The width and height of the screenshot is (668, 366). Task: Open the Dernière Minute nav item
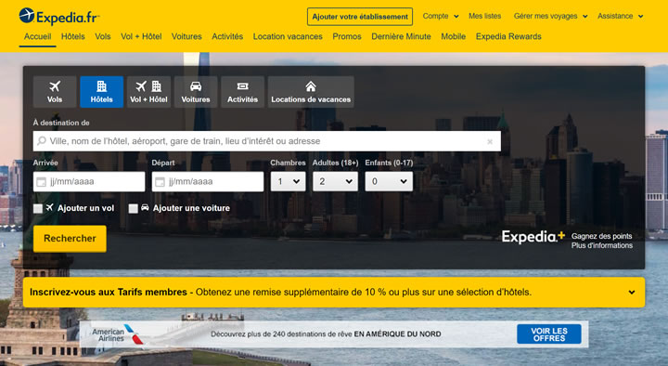tap(401, 36)
